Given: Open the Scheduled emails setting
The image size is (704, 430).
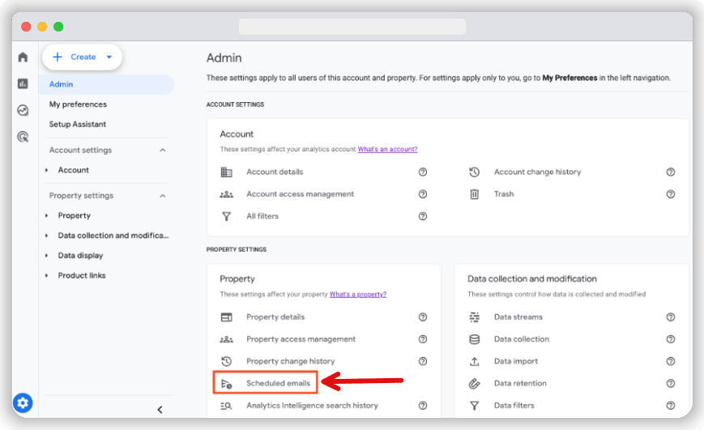Looking at the screenshot, I should (278, 383).
